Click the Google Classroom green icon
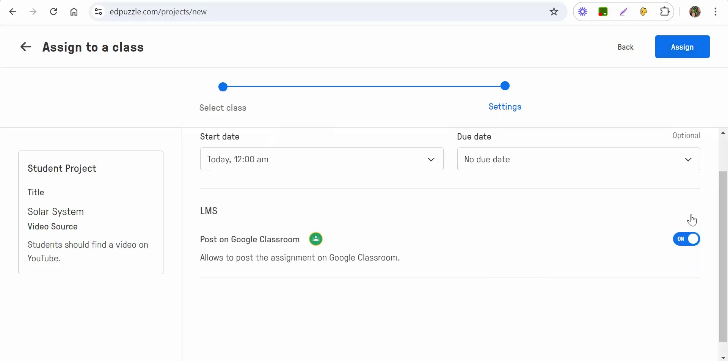Viewport: 728px width, 361px height. point(316,239)
